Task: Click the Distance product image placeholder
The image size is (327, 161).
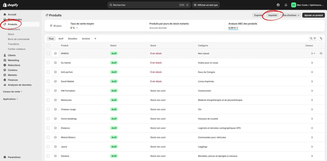Action: click(55, 128)
